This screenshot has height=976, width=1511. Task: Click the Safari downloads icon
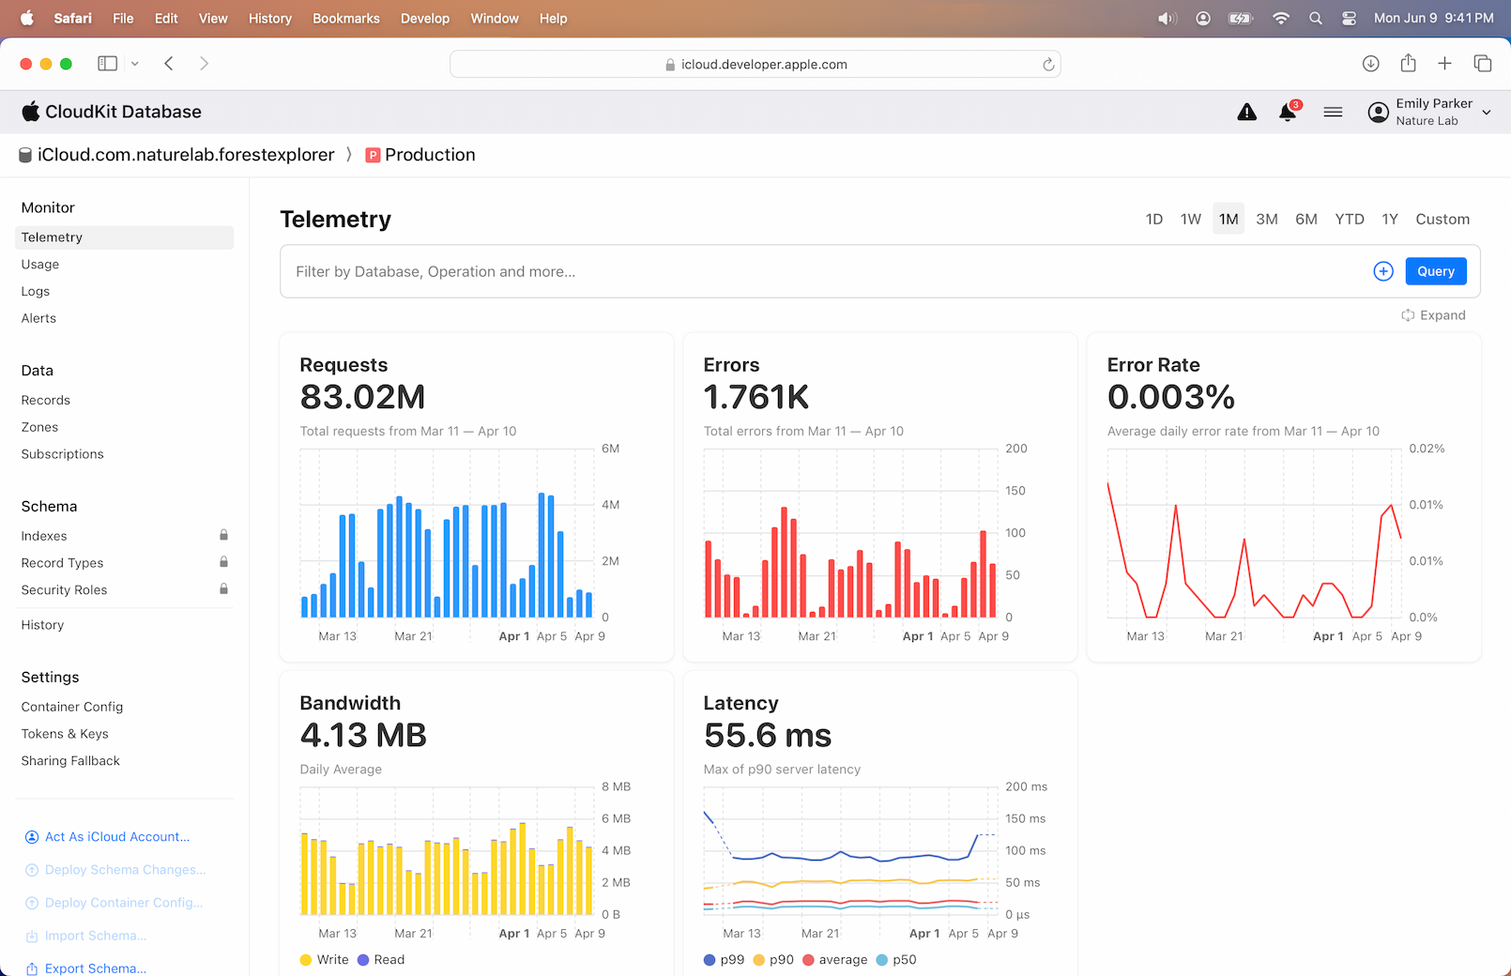tap(1370, 64)
